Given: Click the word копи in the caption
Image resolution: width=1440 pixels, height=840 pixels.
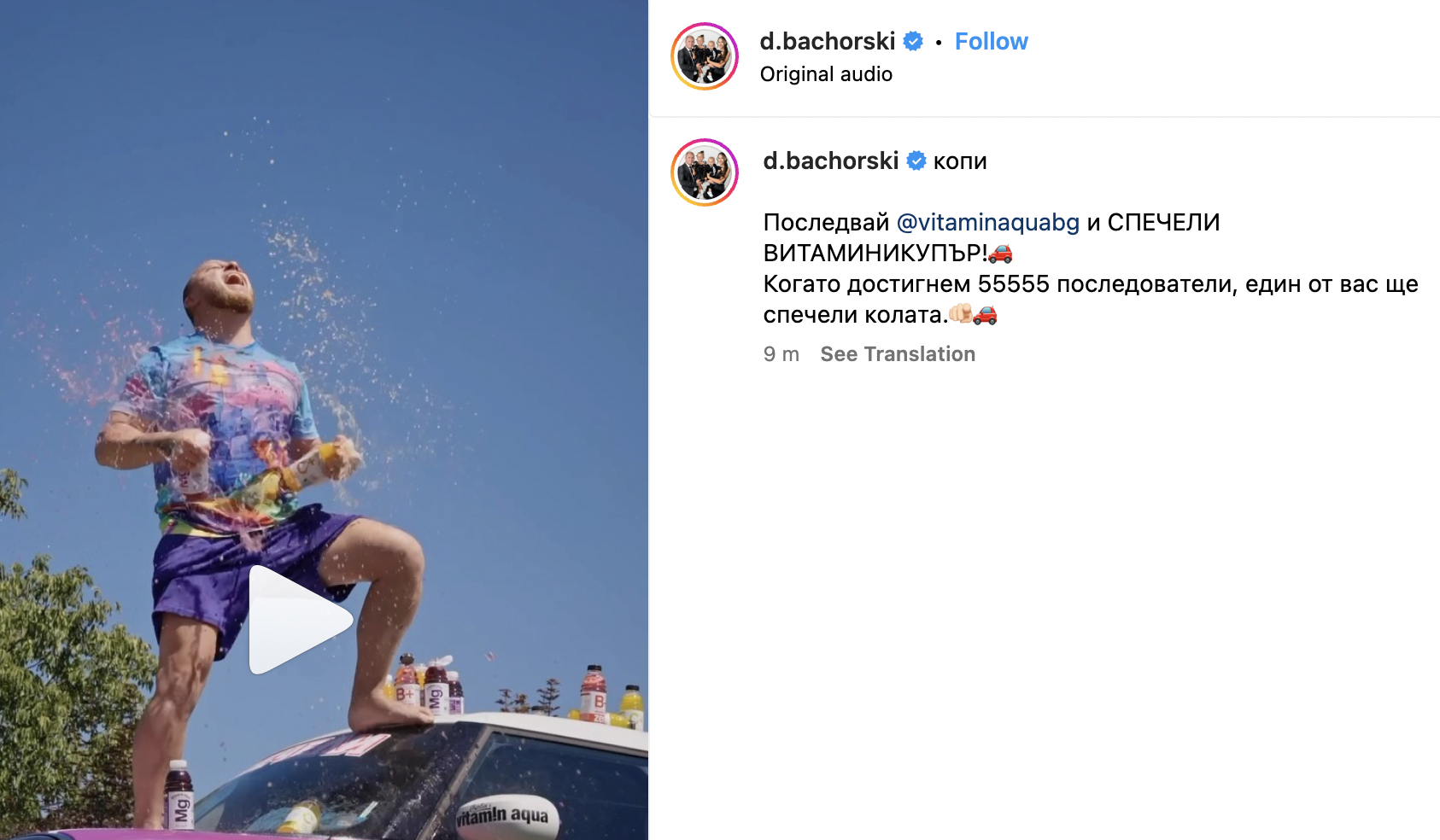Looking at the screenshot, I should click(x=960, y=161).
